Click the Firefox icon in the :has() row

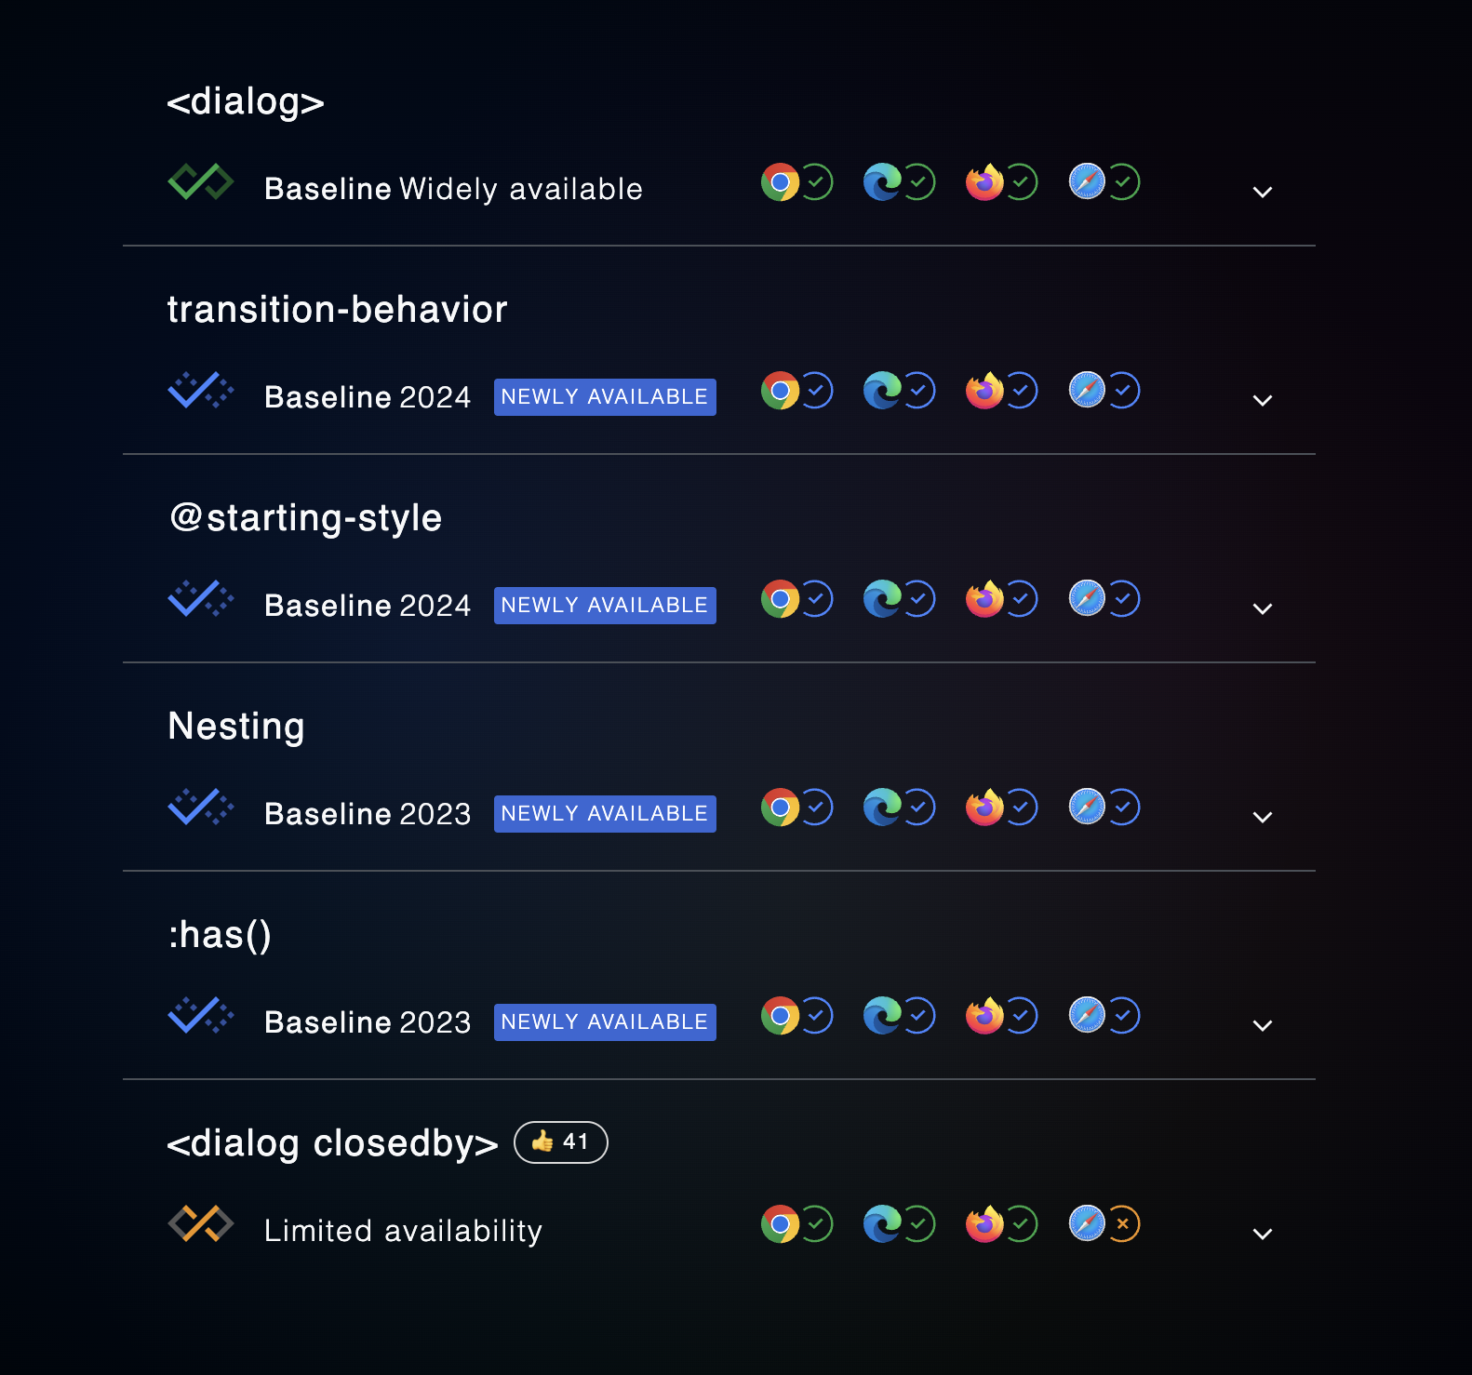click(984, 1016)
